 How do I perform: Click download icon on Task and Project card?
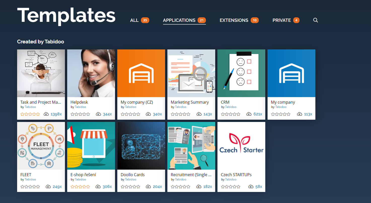[x=46, y=114]
